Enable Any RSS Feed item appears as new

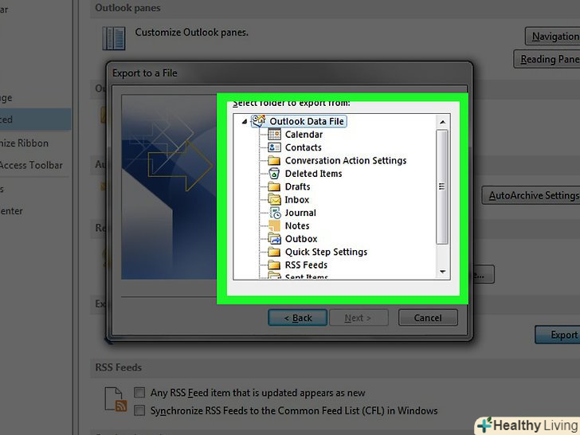point(139,393)
